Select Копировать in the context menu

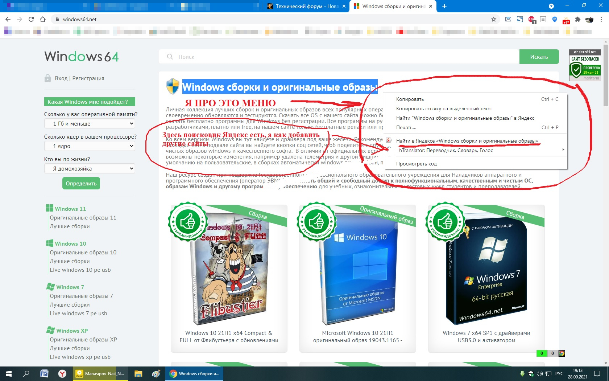pos(475,99)
